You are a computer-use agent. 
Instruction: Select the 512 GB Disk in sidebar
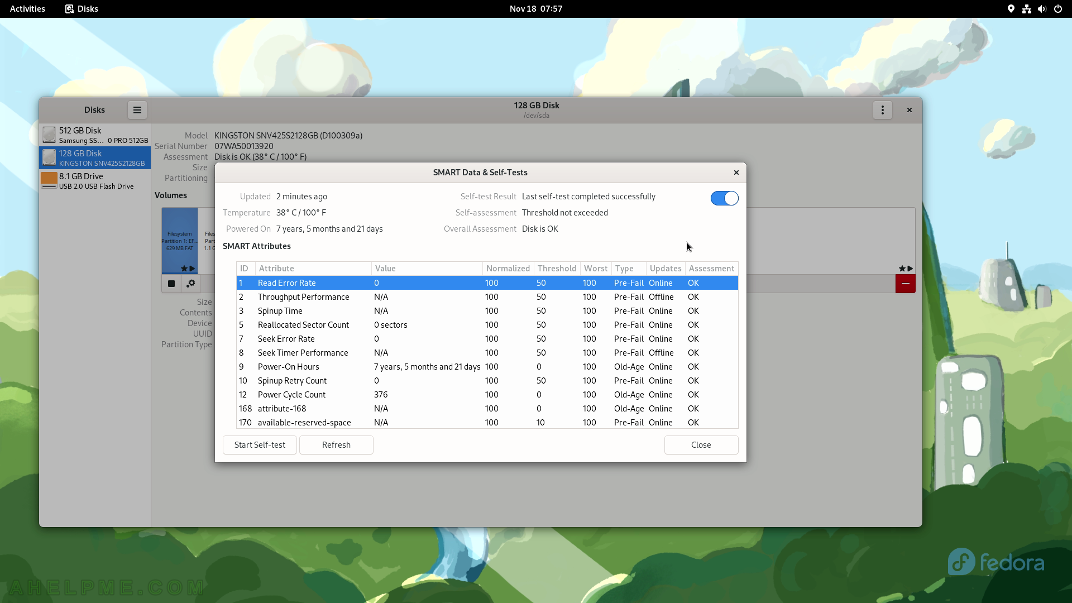[x=95, y=135]
